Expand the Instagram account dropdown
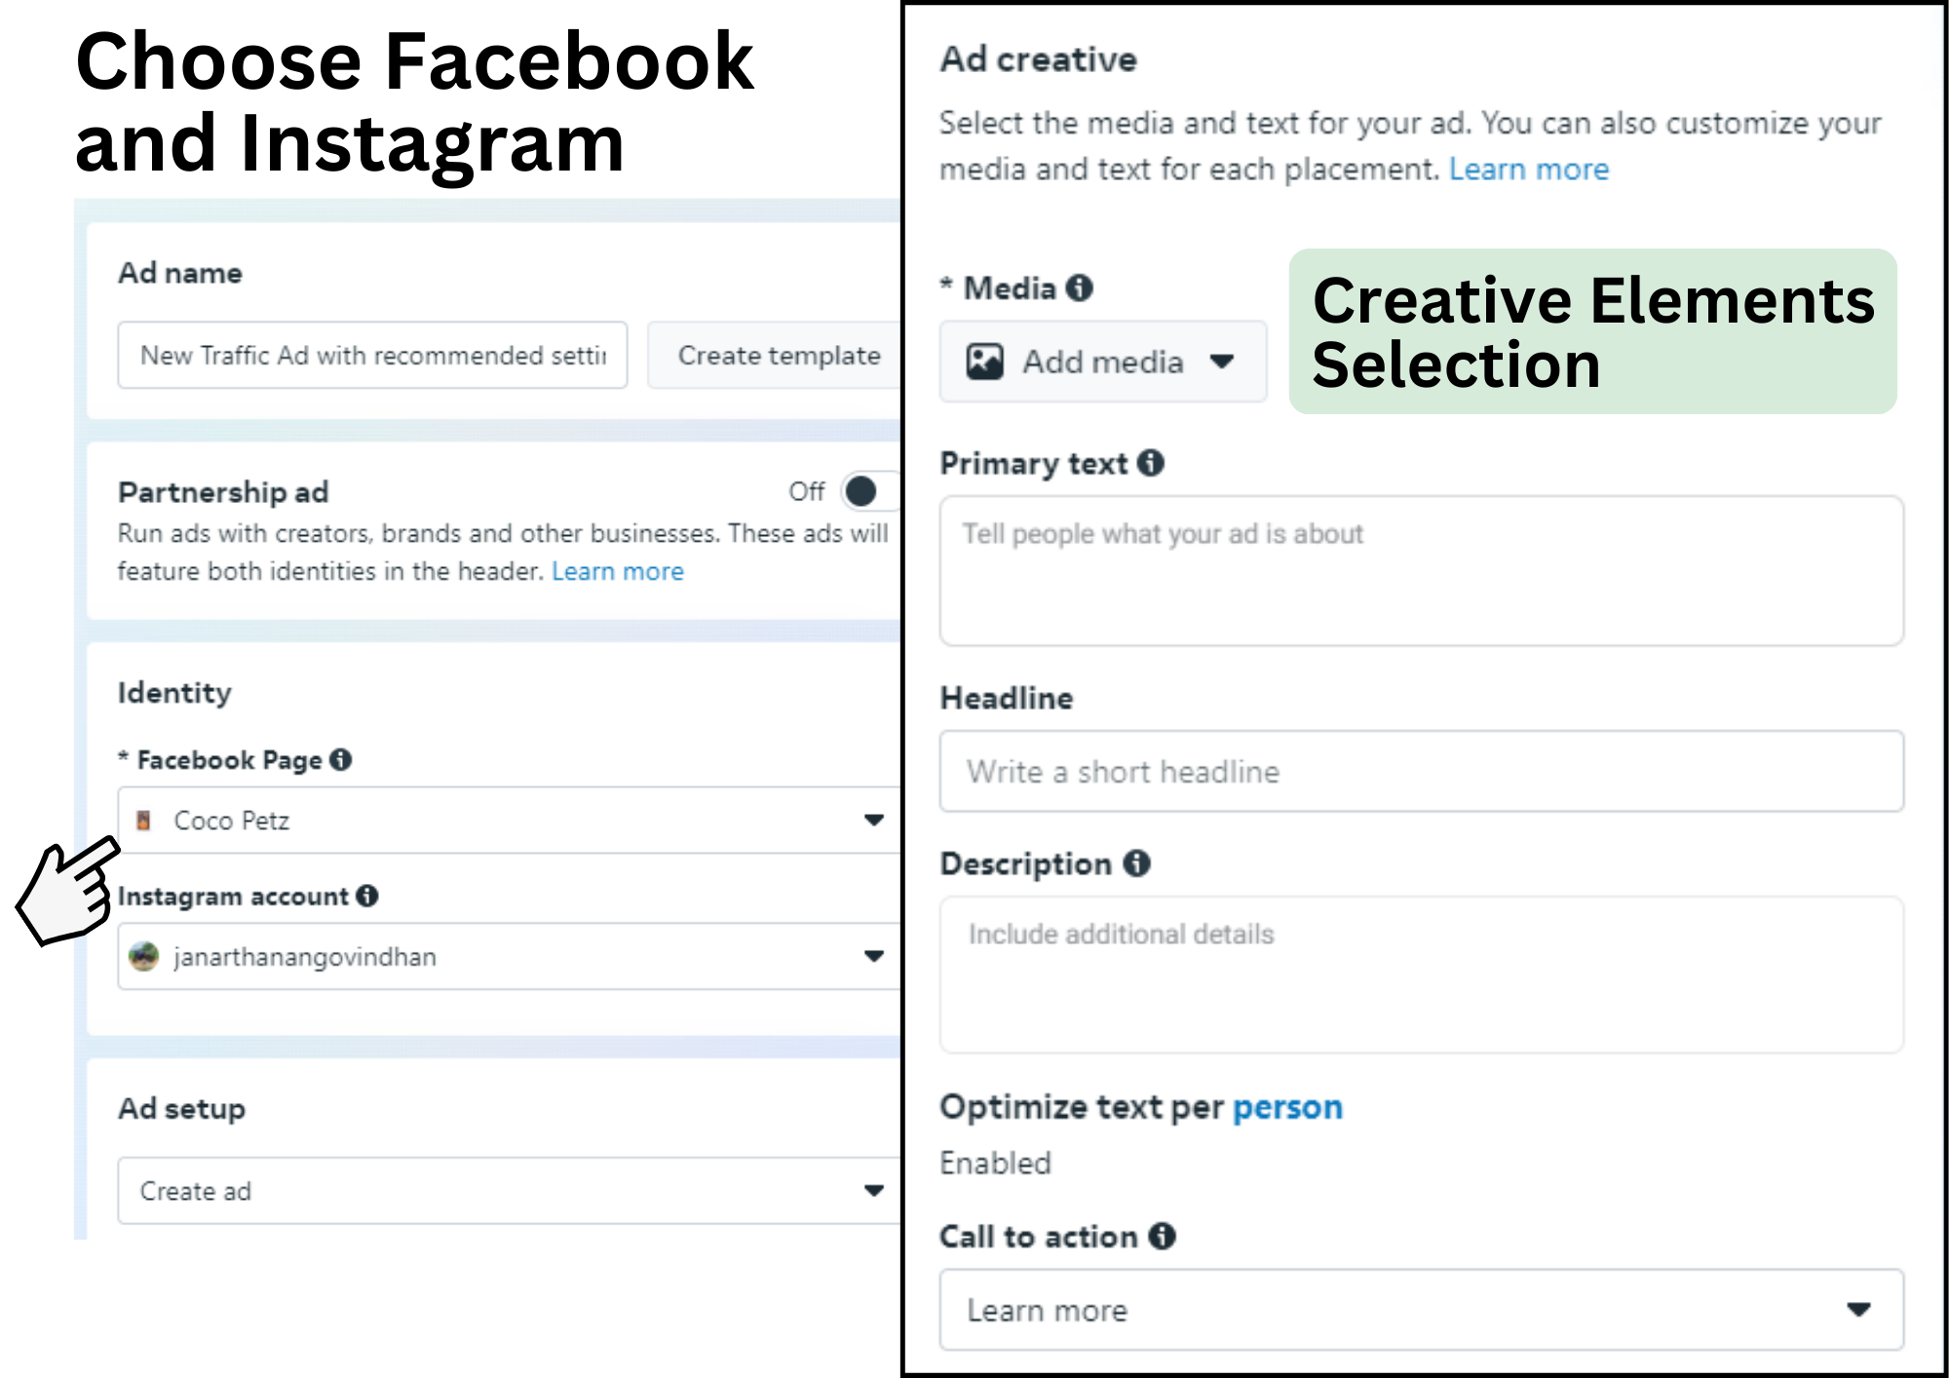1949x1378 pixels. tap(873, 957)
